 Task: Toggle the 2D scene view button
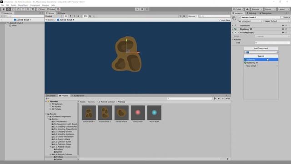pyautogui.click(x=65, y=16)
